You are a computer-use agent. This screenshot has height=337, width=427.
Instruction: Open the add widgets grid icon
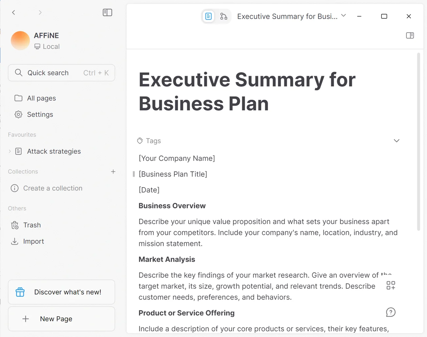click(x=391, y=285)
